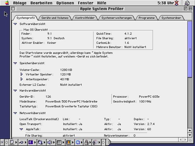Open the File Sharing folder module
Image resolution: width=195 pixels, height=146 pixels.
coord(41,142)
